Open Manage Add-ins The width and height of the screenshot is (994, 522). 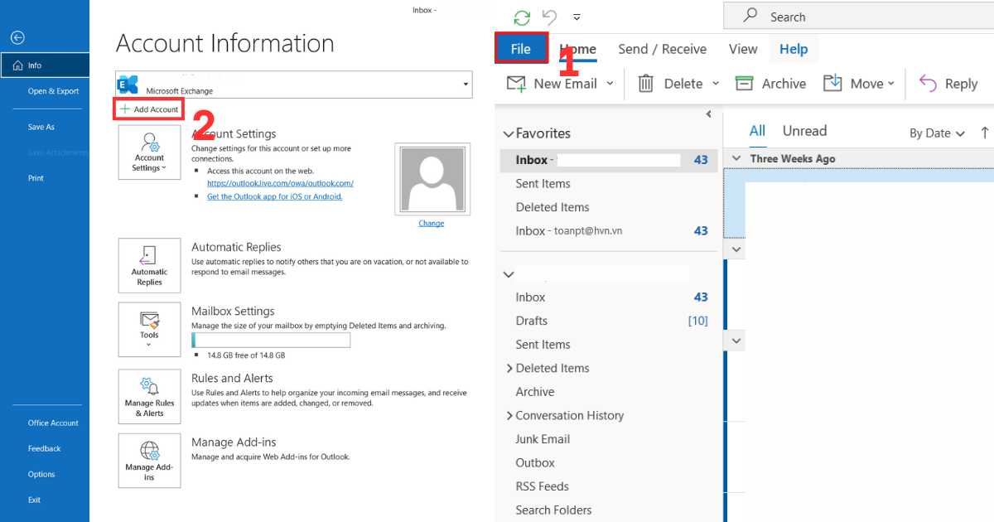click(149, 460)
